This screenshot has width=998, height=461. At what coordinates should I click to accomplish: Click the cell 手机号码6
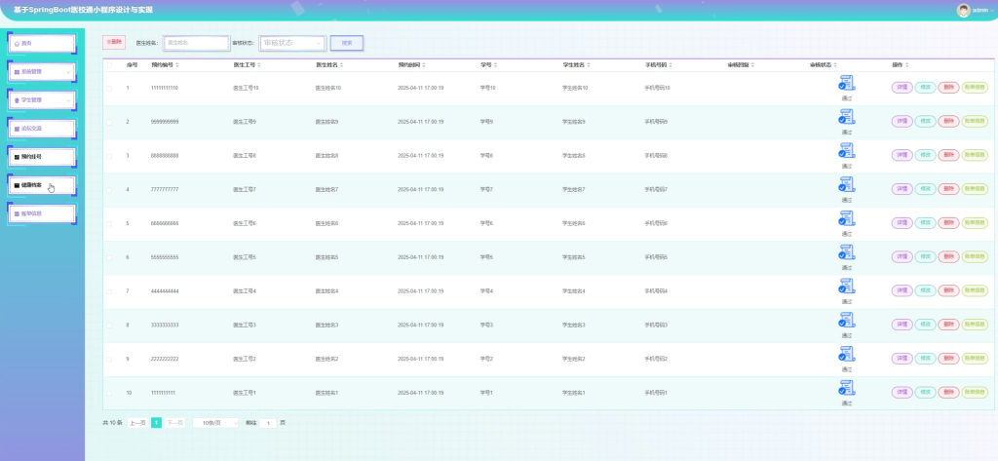coord(656,223)
